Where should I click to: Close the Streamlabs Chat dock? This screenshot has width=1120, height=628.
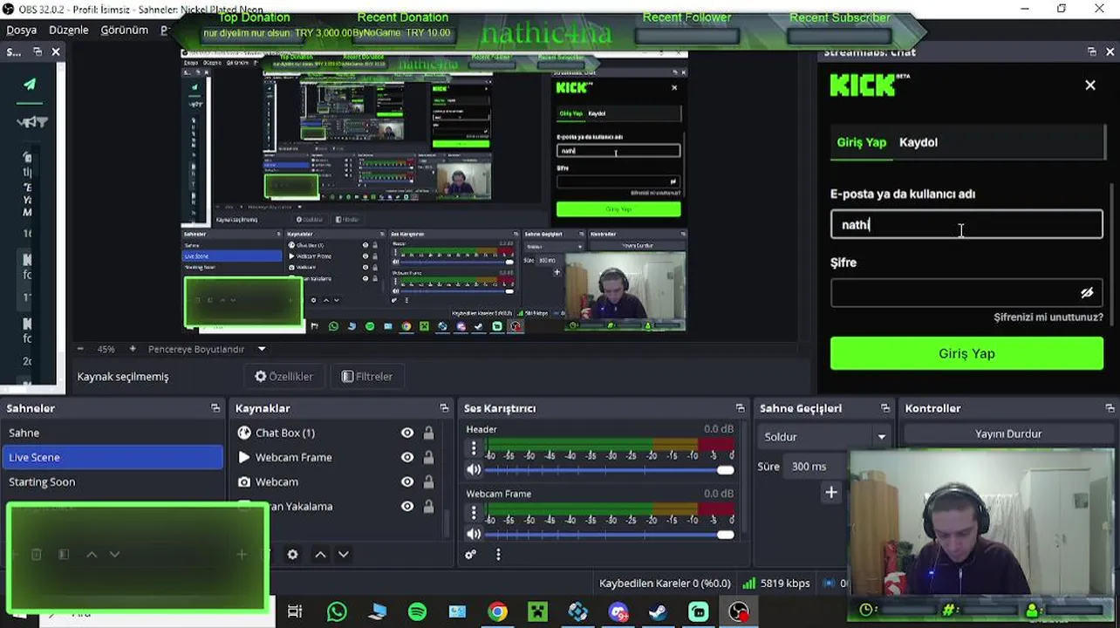1110,52
